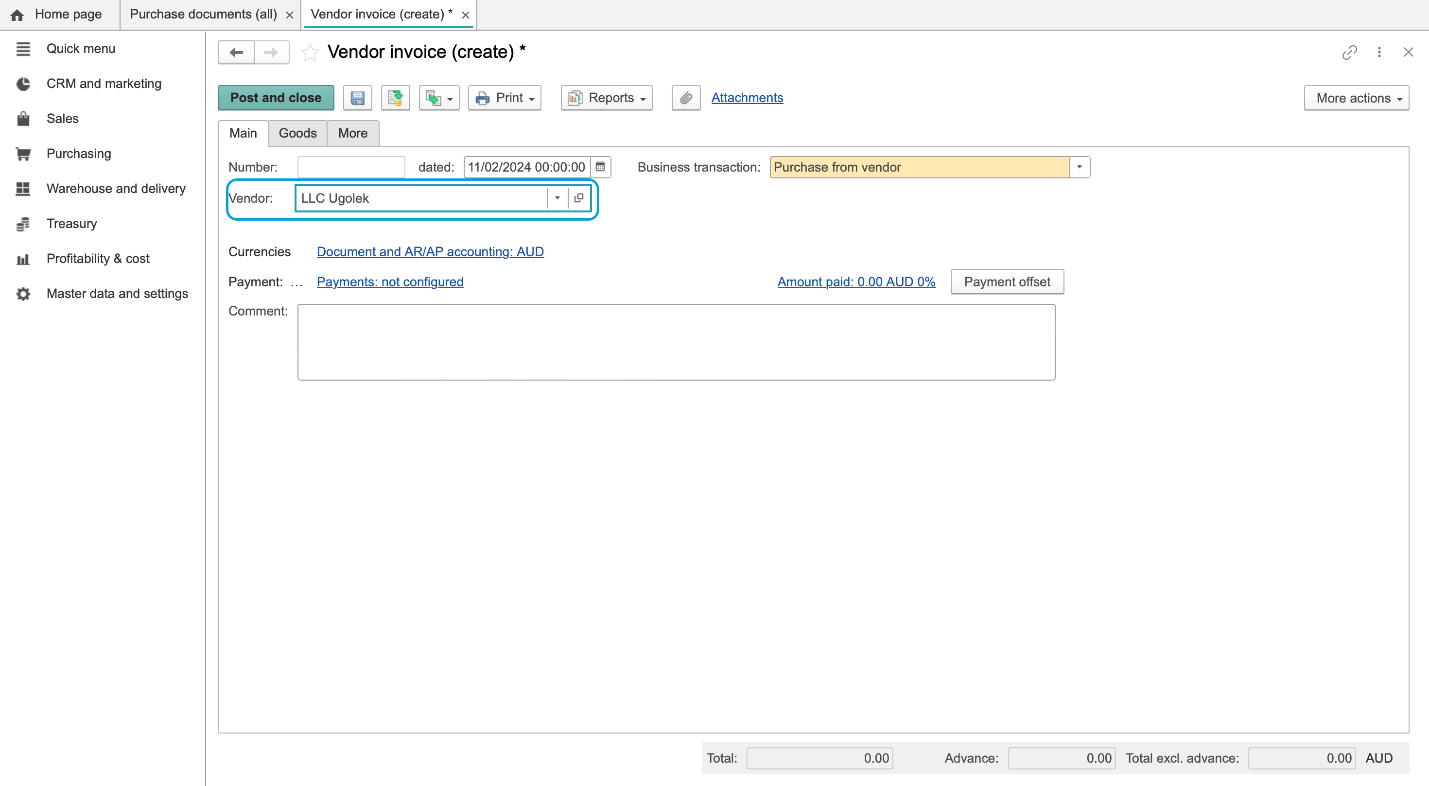
Task: Click the Post and close button
Action: (x=276, y=98)
